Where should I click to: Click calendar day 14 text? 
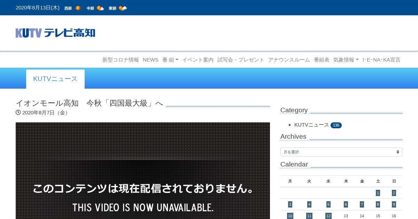(362, 216)
